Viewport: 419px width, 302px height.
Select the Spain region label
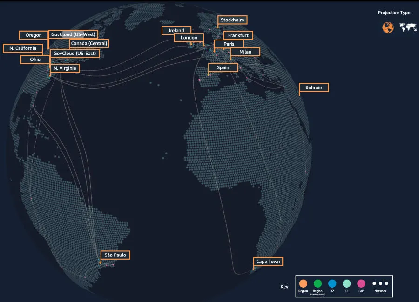coord(223,67)
